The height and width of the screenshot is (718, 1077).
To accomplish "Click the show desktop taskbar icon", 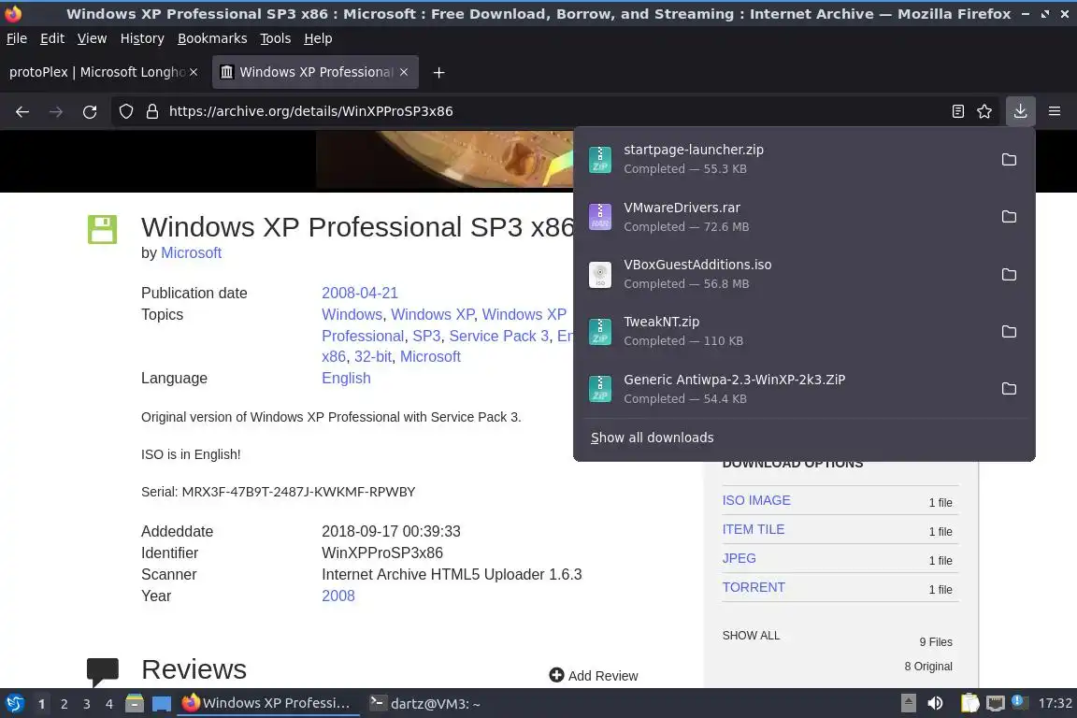I will [162, 704].
